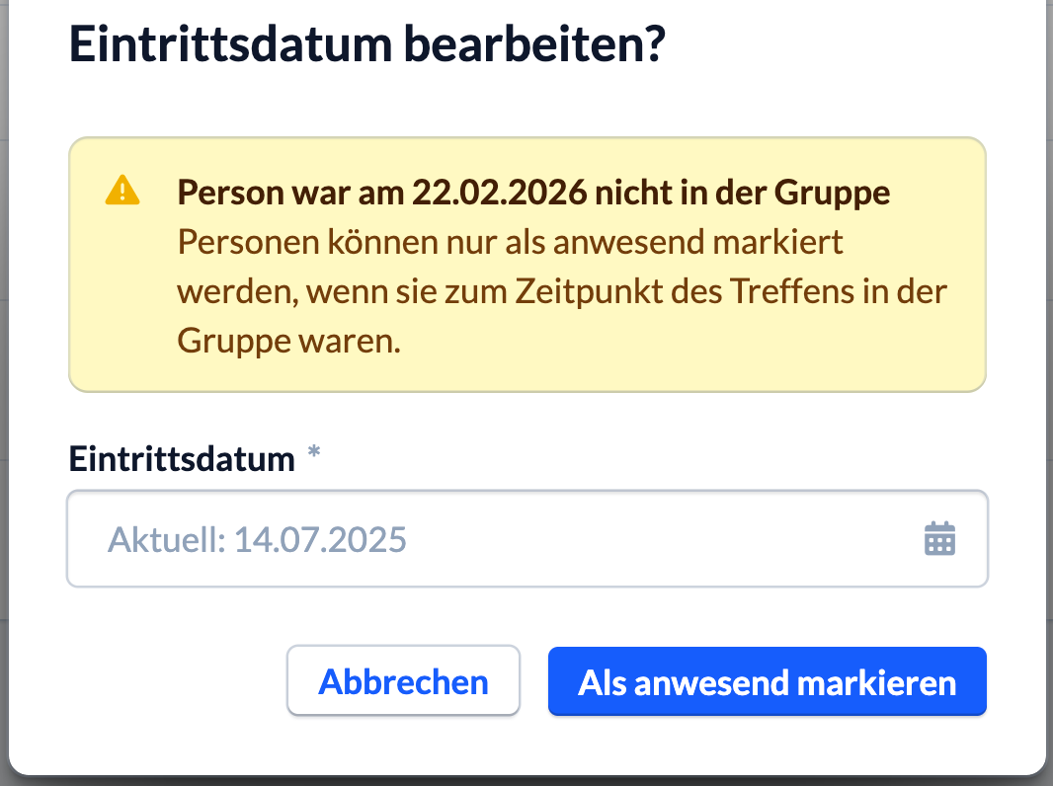1053x786 pixels.
Task: Click the bold warning headline about 22.02.2026
Action: 533,193
